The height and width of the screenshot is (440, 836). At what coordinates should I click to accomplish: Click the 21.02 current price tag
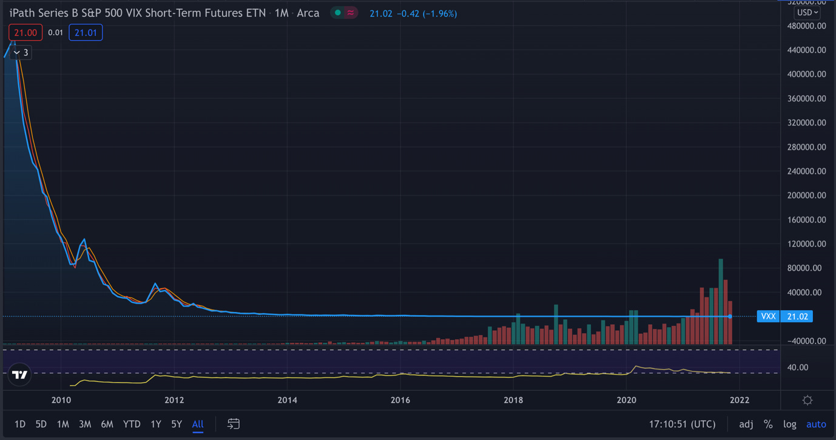click(797, 316)
